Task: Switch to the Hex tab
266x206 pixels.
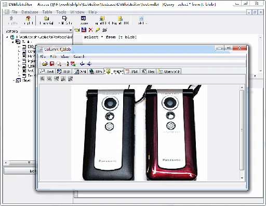Action: (148, 71)
